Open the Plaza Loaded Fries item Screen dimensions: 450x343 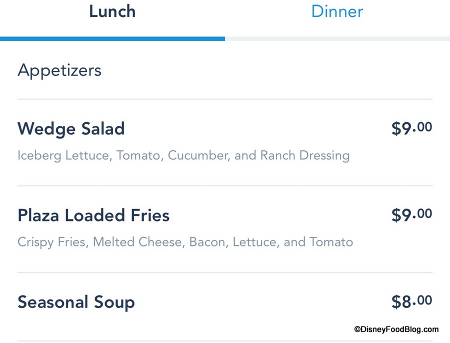point(93,215)
